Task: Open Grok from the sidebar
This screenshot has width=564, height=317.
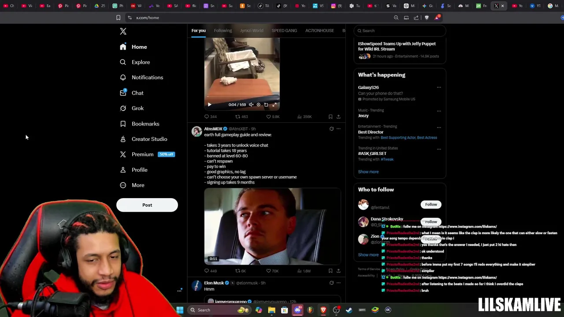Action: pos(132,108)
